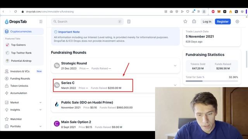The width and height of the screenshot is (248, 139).
Task: Open the settings gear icon
Action: click(237, 22)
